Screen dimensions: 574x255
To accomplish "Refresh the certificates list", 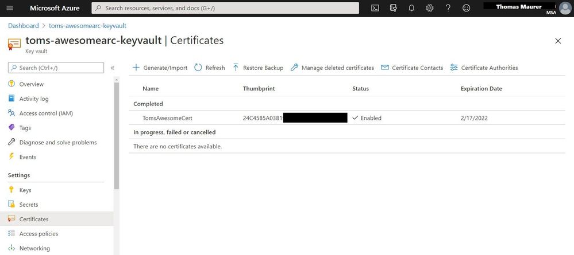I will point(209,68).
